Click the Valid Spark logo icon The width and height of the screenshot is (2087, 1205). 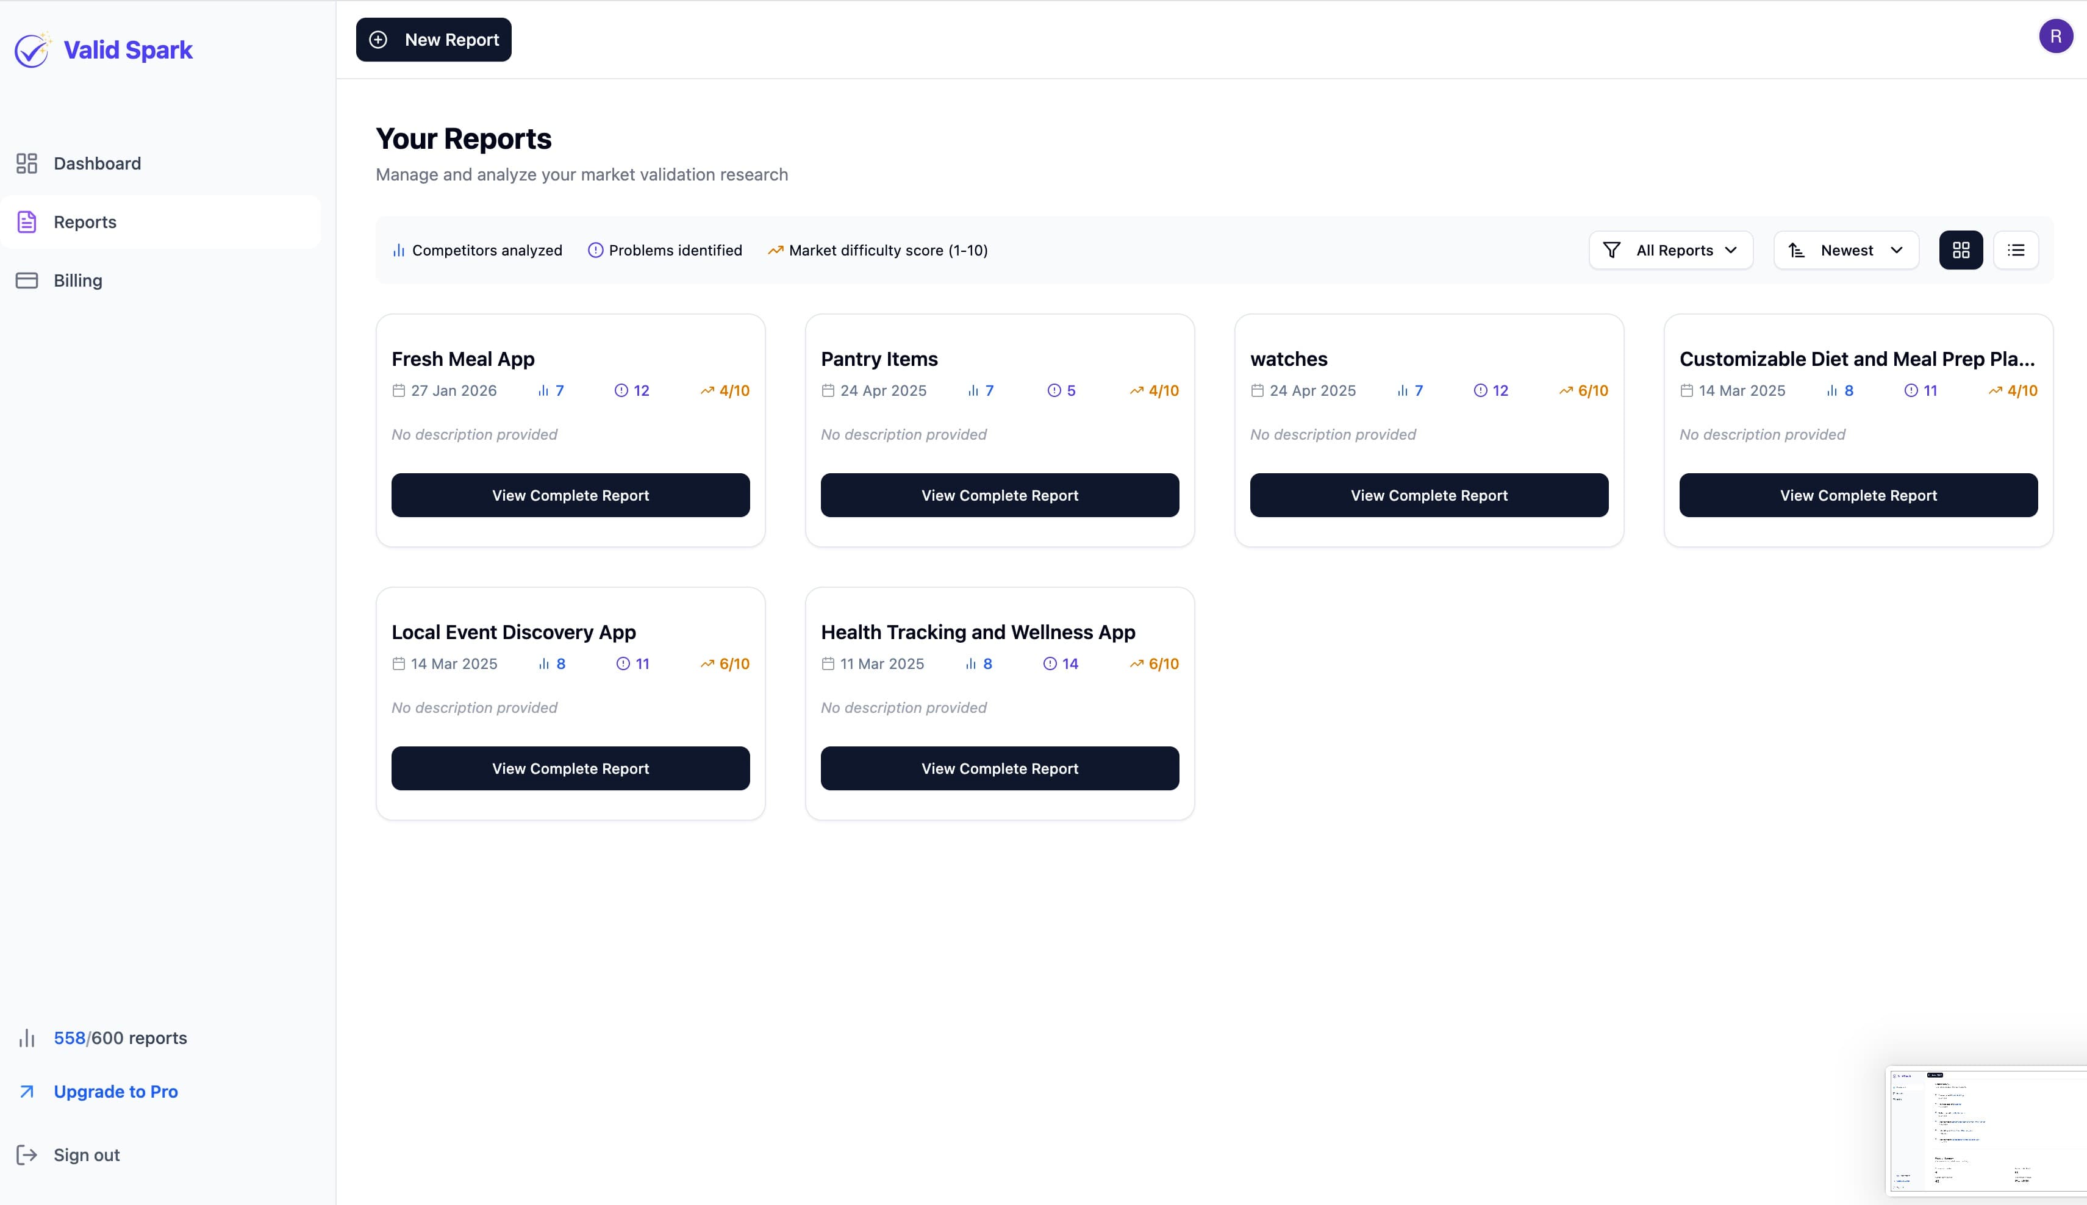[x=33, y=49]
